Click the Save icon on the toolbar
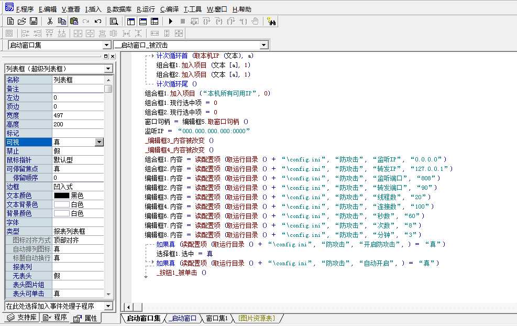Viewport: 517px width, 326px height. tap(34, 20)
